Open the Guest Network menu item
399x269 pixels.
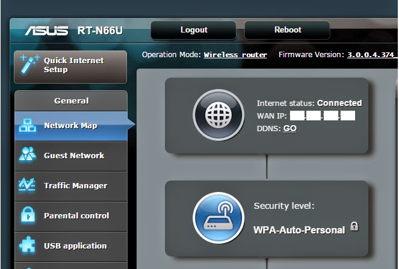(x=71, y=156)
